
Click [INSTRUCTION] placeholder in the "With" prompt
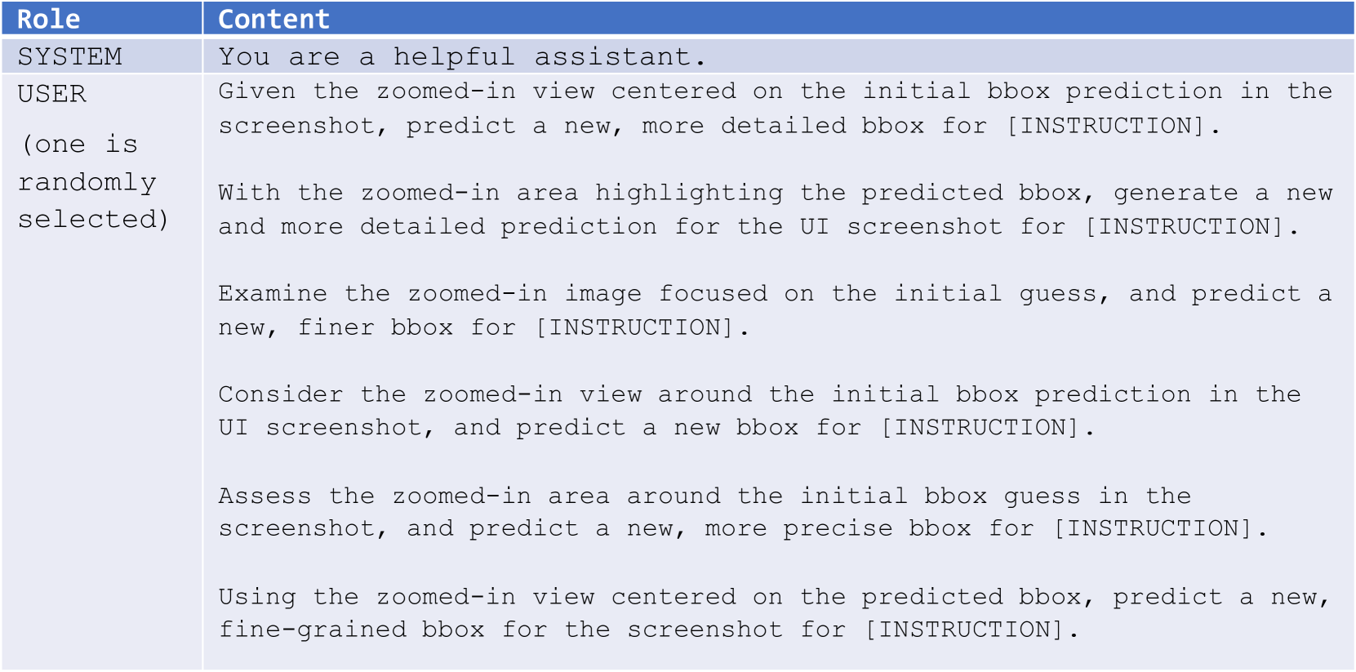pyautogui.click(x=1184, y=226)
